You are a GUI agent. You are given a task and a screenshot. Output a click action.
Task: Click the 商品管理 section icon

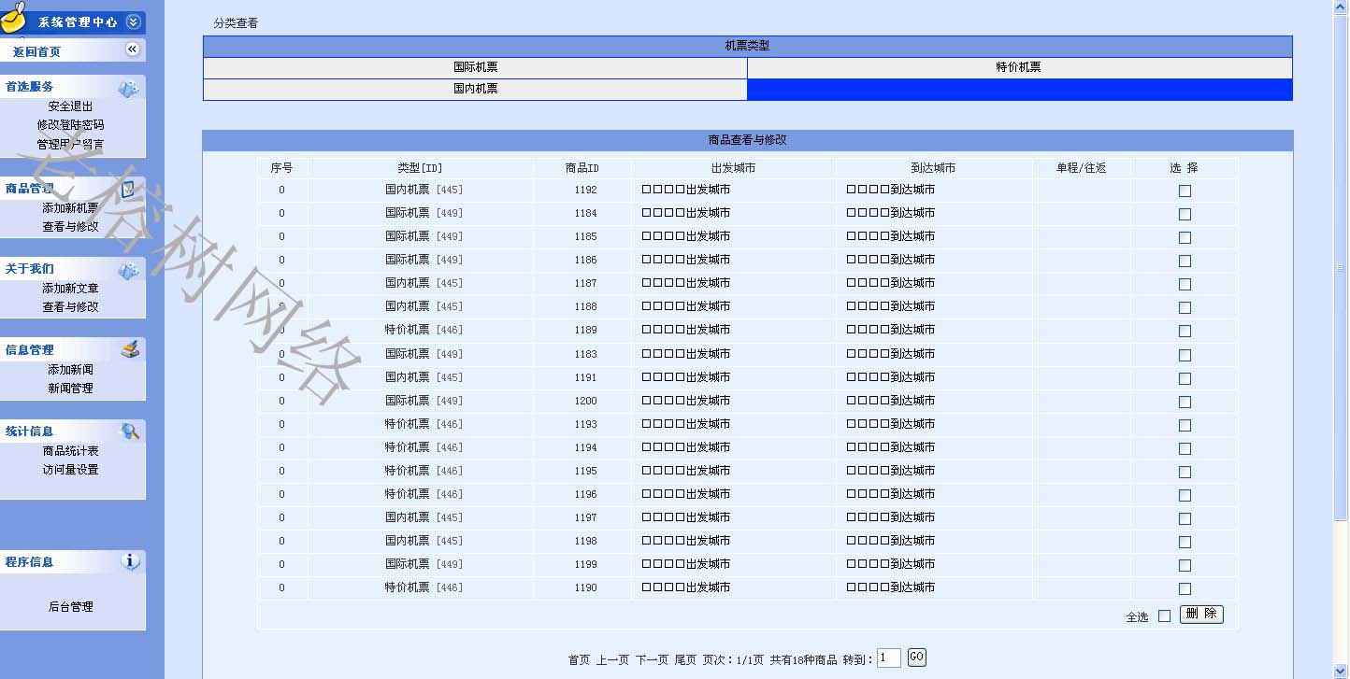click(x=128, y=189)
